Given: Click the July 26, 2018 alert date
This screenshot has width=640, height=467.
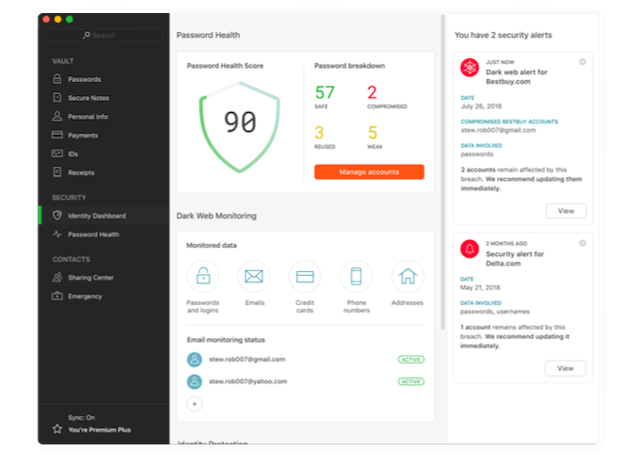Looking at the screenshot, I should coord(481,106).
